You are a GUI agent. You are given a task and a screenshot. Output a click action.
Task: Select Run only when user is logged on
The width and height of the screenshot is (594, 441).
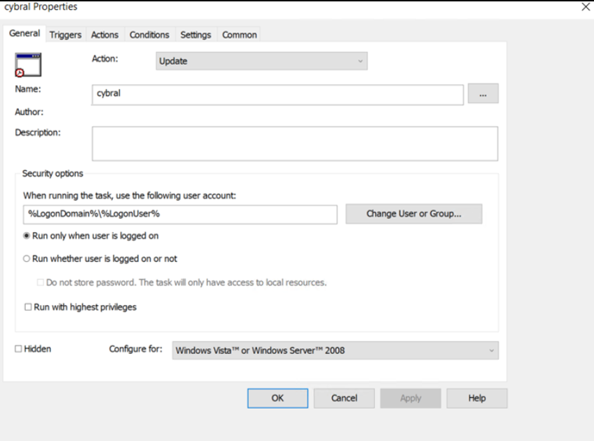[27, 236]
